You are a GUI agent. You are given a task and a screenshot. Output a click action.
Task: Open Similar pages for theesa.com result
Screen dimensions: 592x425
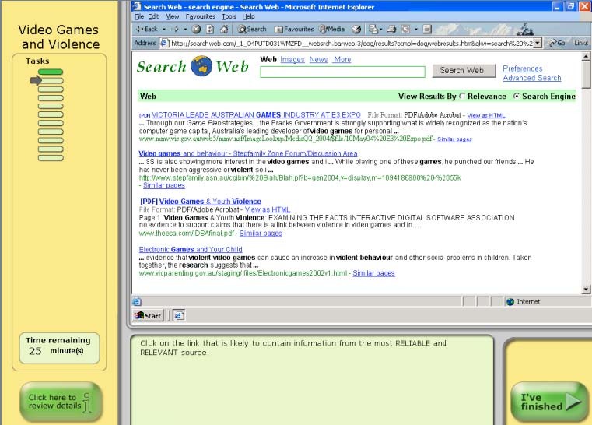coord(261,234)
